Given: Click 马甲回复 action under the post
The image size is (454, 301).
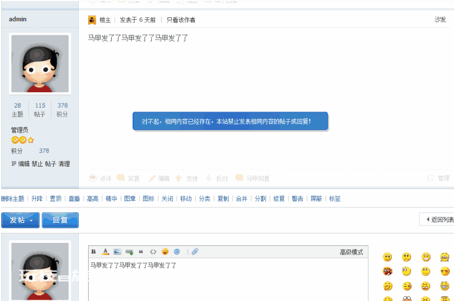Looking at the screenshot, I should click(x=252, y=178).
